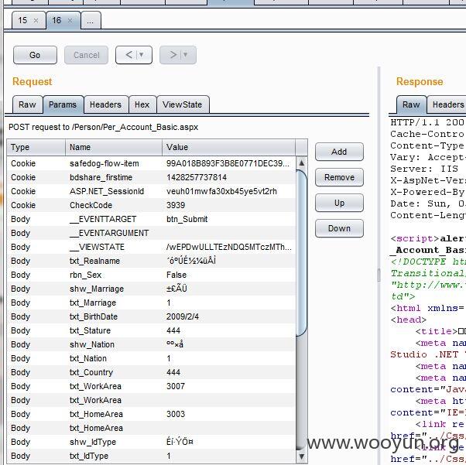Select the safedog-flow-item cookie row
The image size is (466, 465).
coord(151,163)
